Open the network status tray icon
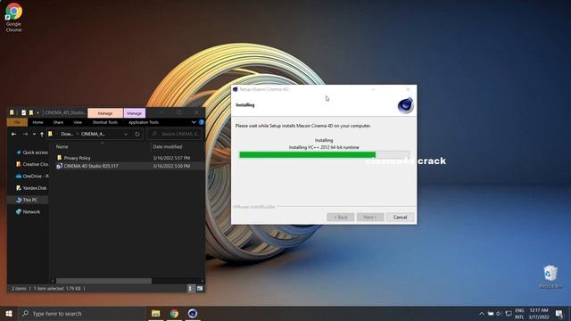 point(509,313)
